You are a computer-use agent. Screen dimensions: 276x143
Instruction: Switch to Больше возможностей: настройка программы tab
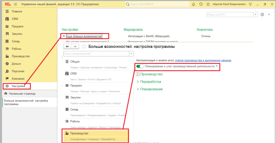click(29, 102)
